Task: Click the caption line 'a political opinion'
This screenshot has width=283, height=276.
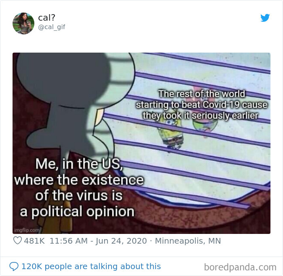Action: (77, 212)
